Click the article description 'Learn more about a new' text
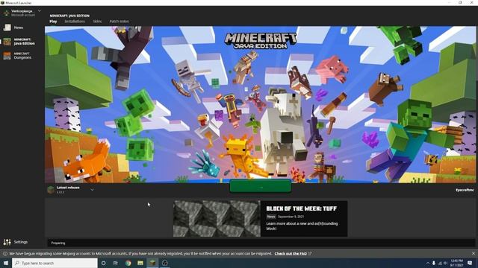Screen dimensions: 478x268 302,226
